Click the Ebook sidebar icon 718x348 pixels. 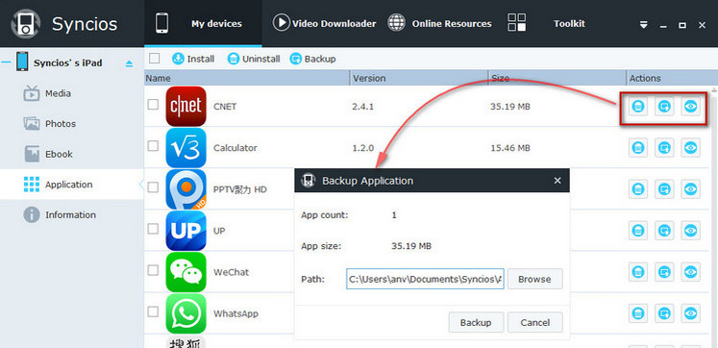point(32,155)
